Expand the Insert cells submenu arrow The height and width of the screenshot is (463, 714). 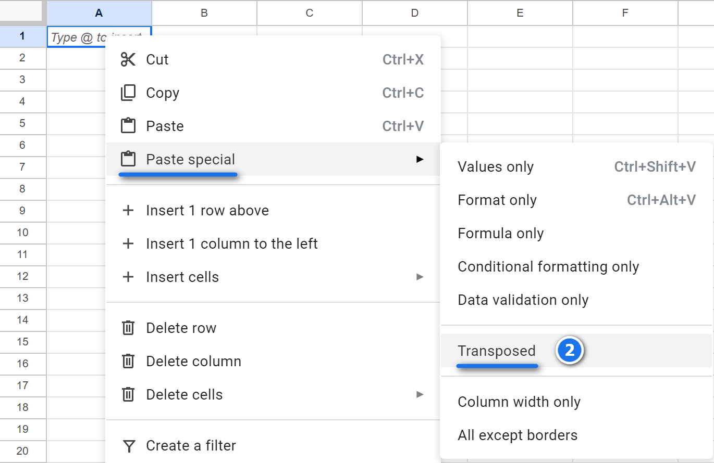(420, 277)
